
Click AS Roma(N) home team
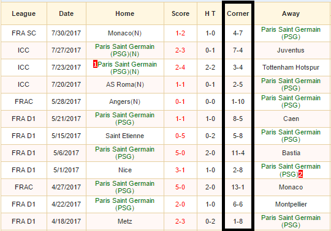(x=125, y=84)
